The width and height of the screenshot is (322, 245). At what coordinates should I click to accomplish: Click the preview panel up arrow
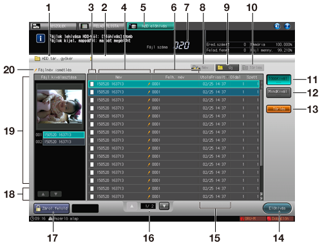pos(43,194)
